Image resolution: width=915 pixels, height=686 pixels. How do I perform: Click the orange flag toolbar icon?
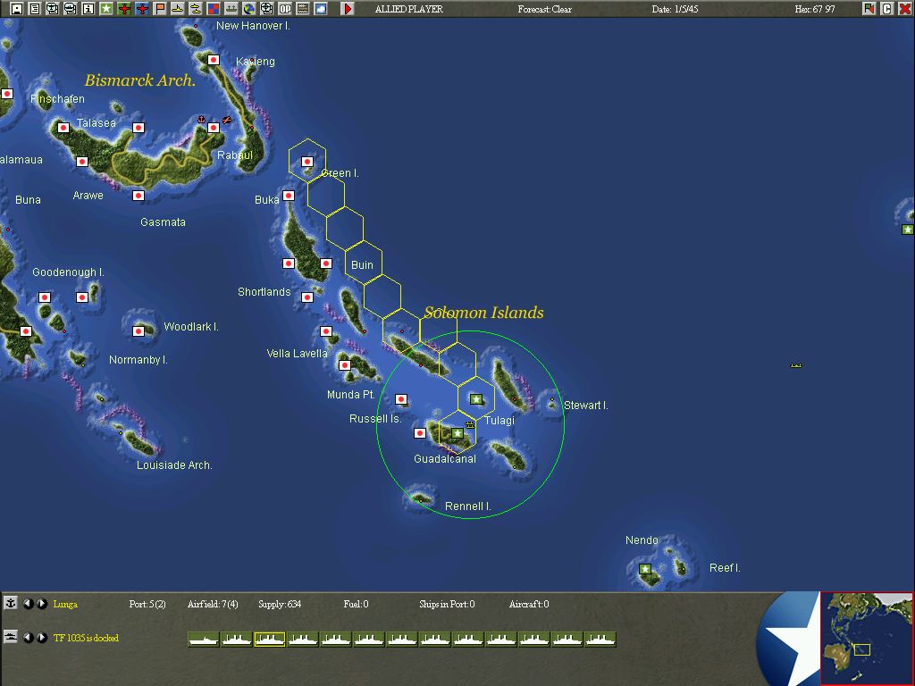160,9
